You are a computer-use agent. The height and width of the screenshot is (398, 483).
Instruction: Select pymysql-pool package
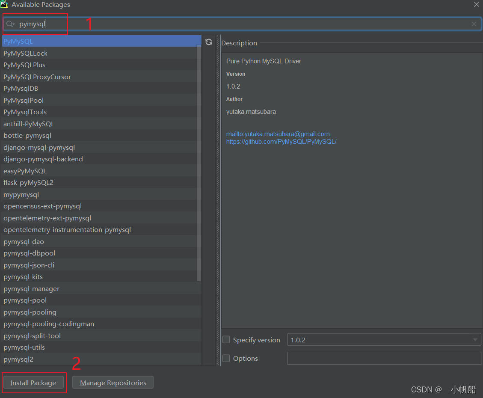(x=102, y=300)
